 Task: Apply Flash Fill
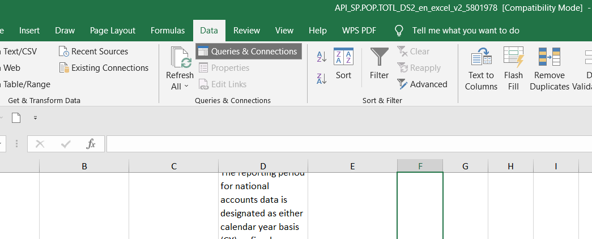513,58
